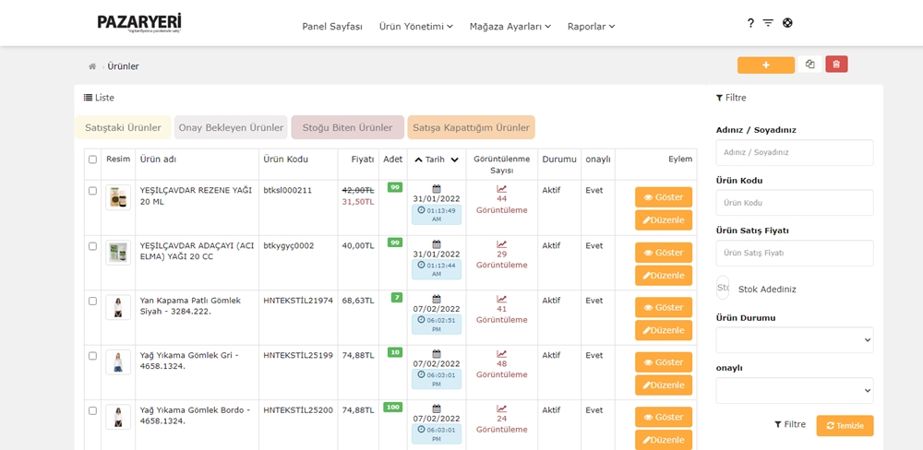This screenshot has height=450, width=923.
Task: Expand the Mağaza Ayarları menu
Action: (509, 27)
